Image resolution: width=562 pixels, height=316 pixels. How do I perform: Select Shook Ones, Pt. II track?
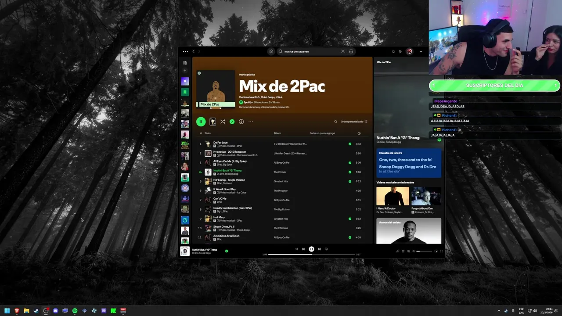point(224,226)
